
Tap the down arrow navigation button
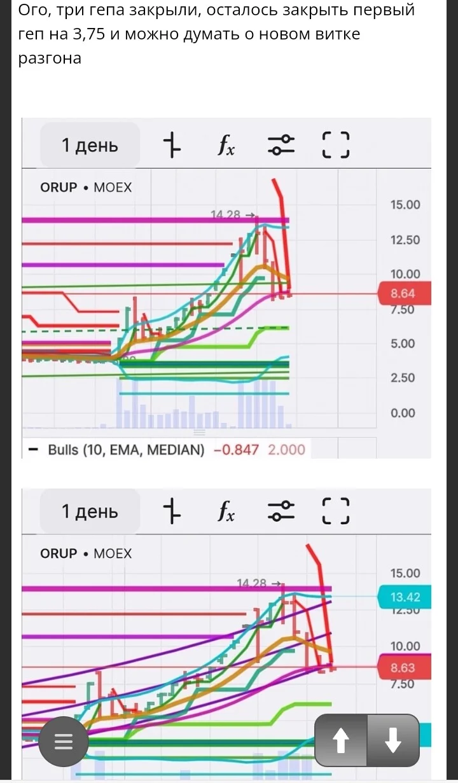pyautogui.click(x=393, y=740)
